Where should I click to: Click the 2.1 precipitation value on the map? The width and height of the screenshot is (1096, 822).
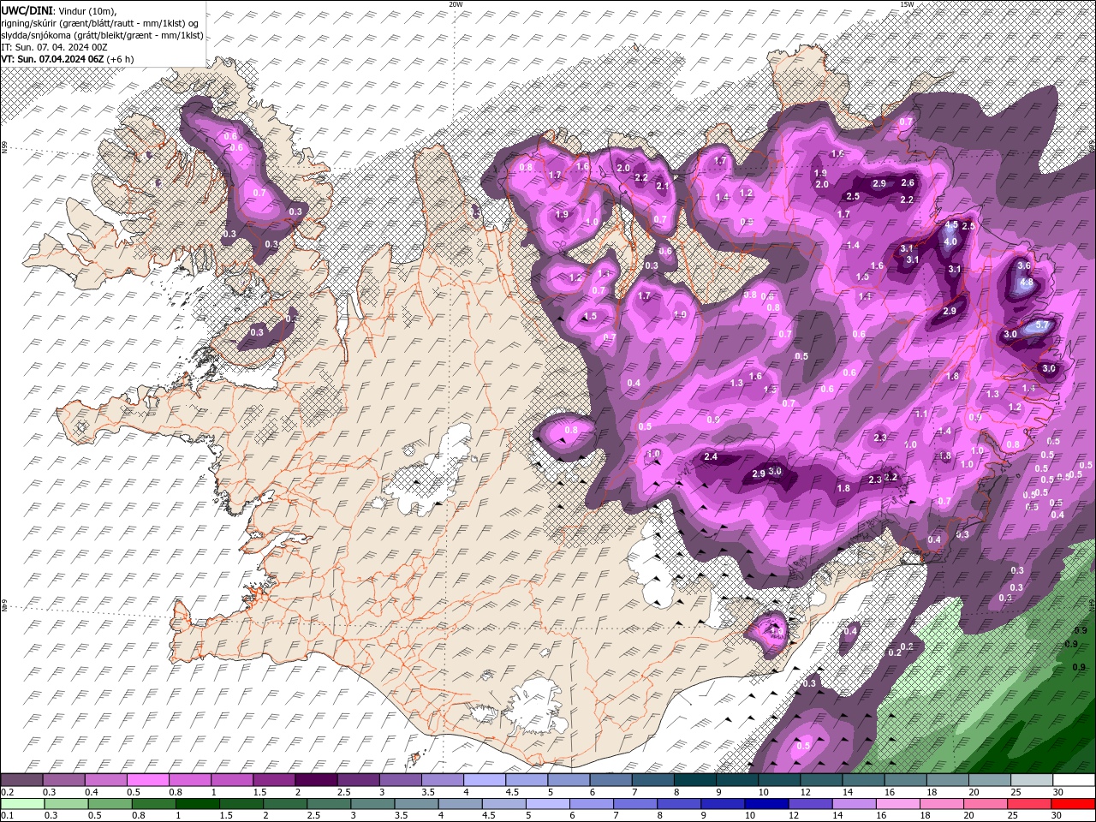click(x=662, y=186)
